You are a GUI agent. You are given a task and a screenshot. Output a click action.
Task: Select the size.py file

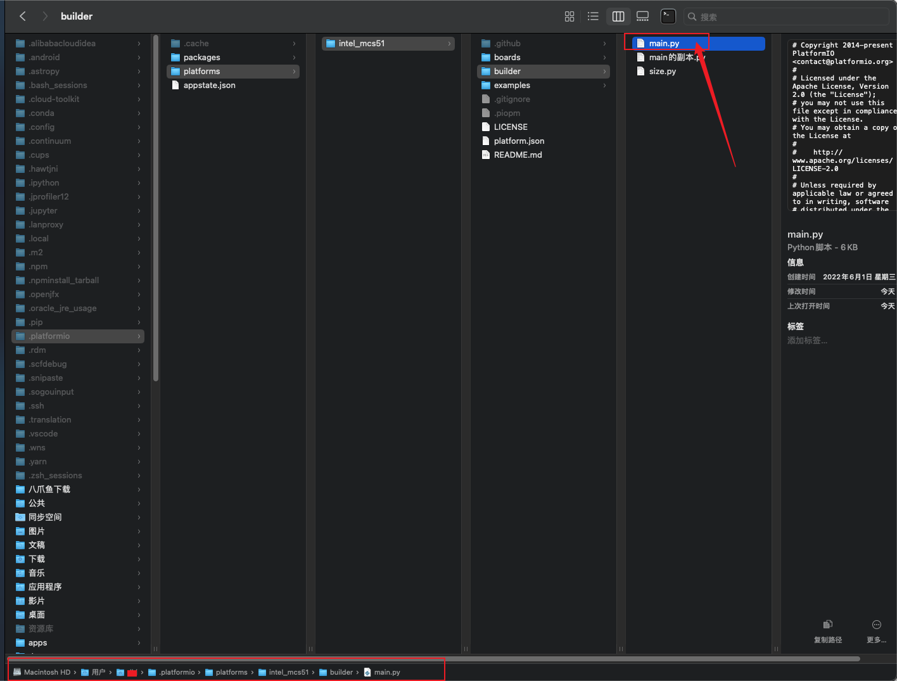click(x=662, y=72)
